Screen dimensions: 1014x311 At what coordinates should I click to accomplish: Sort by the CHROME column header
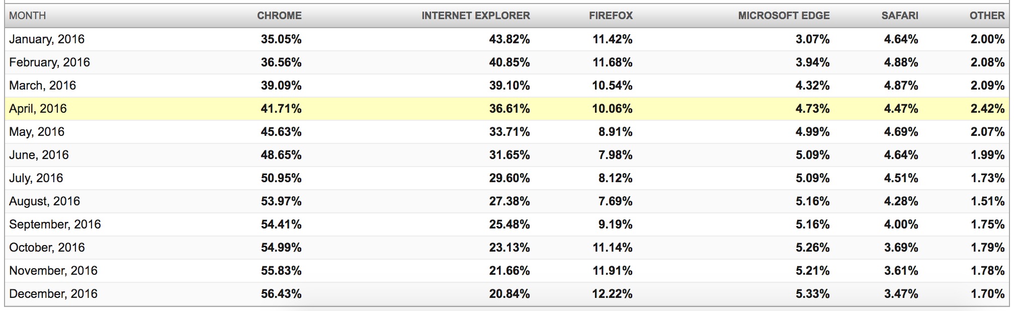pyautogui.click(x=279, y=16)
